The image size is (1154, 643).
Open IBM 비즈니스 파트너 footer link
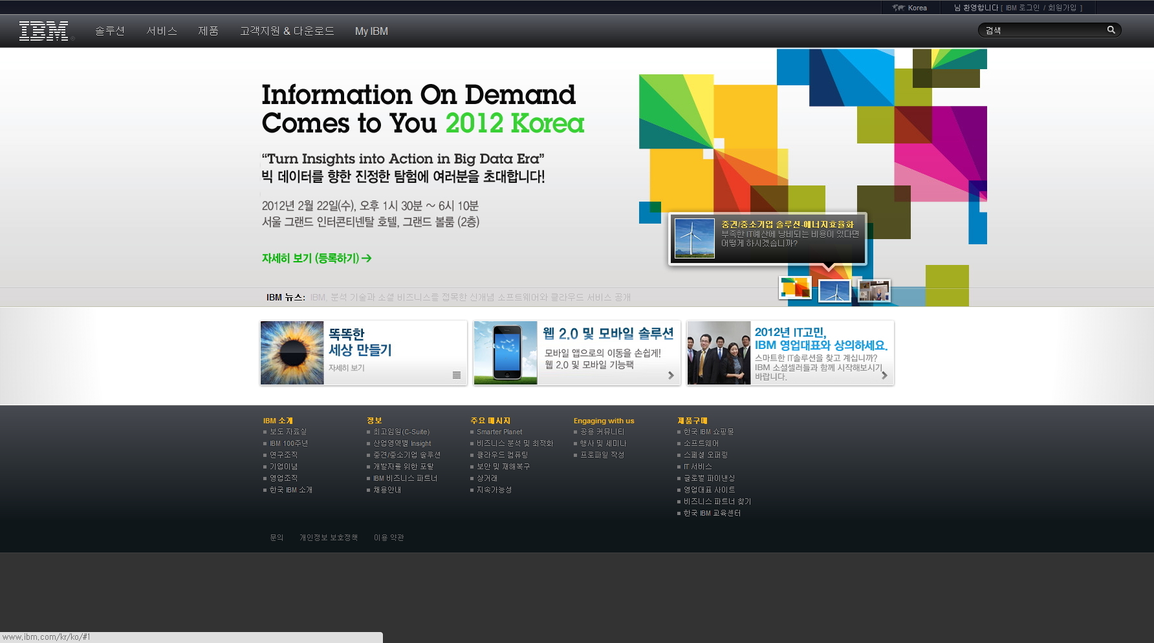pyautogui.click(x=406, y=478)
